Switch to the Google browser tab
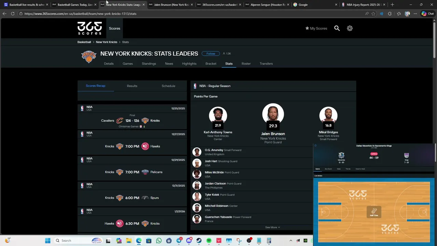The height and width of the screenshot is (246, 437). click(315, 5)
